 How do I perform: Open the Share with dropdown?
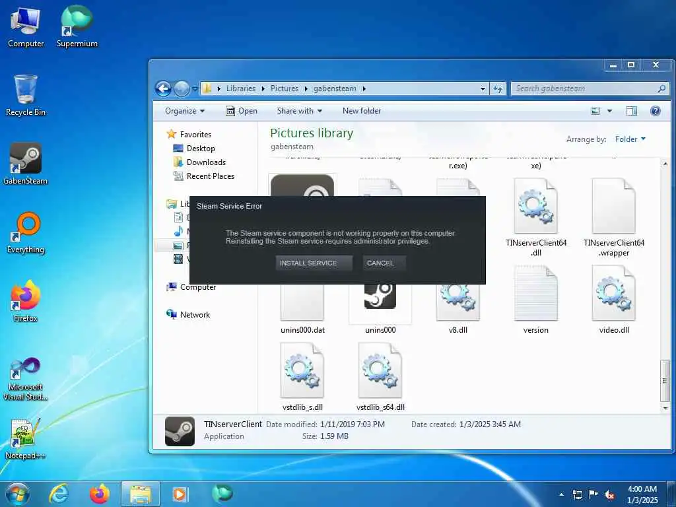pos(300,111)
